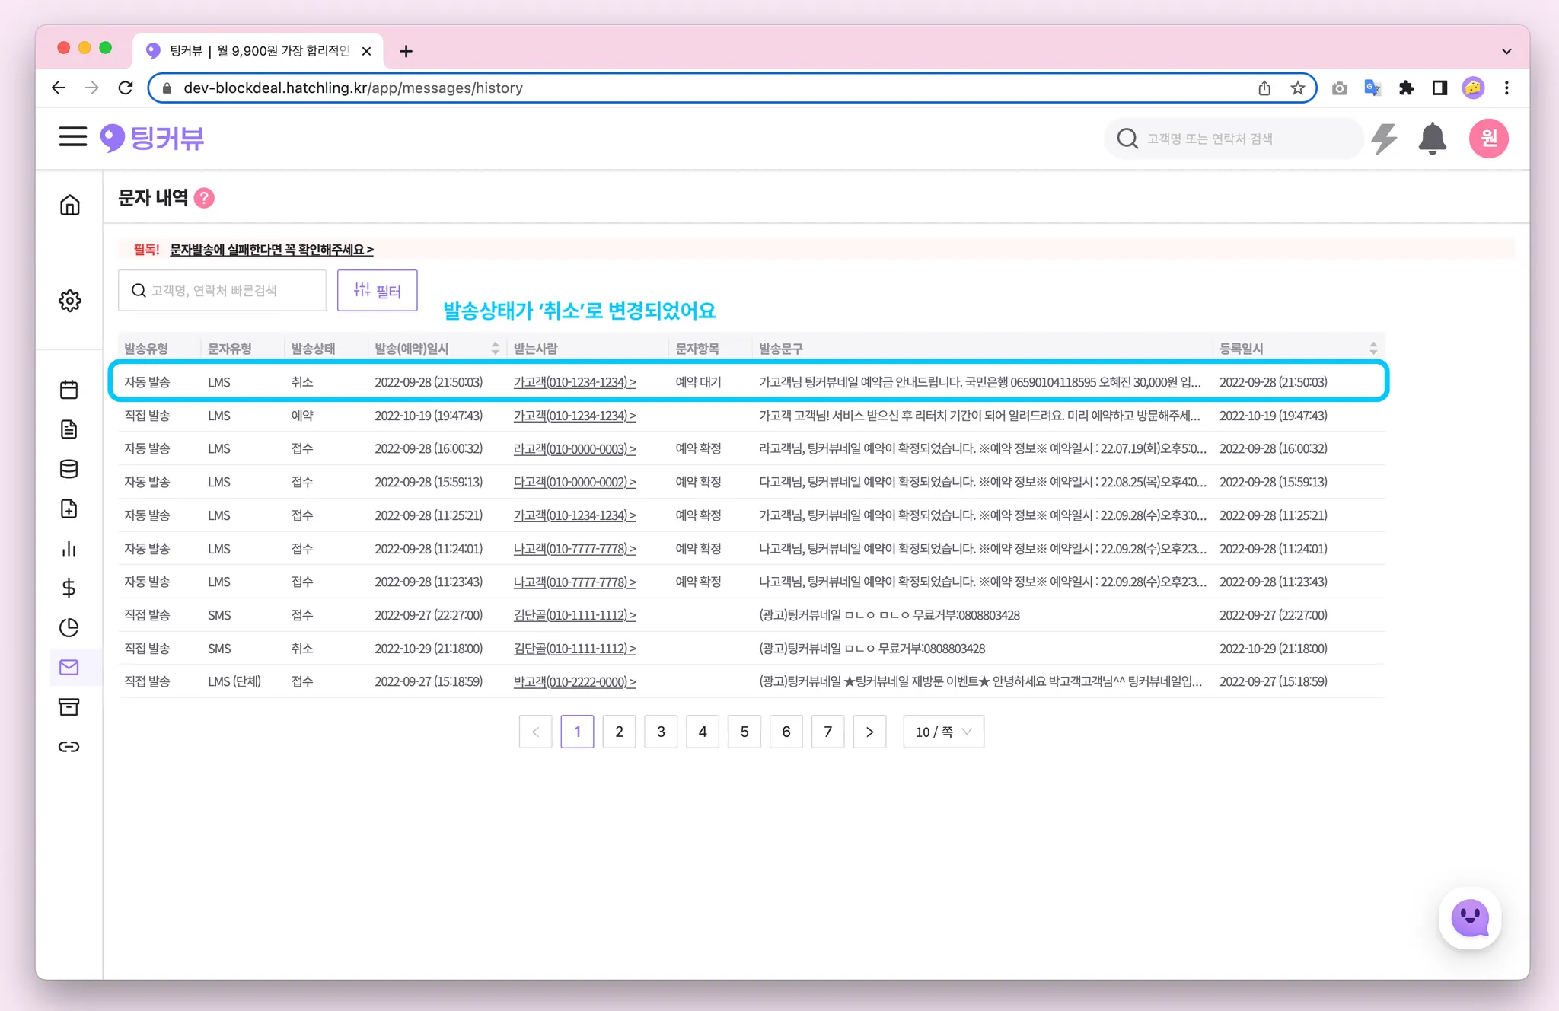Open 문자발송에 실패한다면 꼭 확인해주세요 link
This screenshot has height=1011, width=1559.
(x=271, y=250)
